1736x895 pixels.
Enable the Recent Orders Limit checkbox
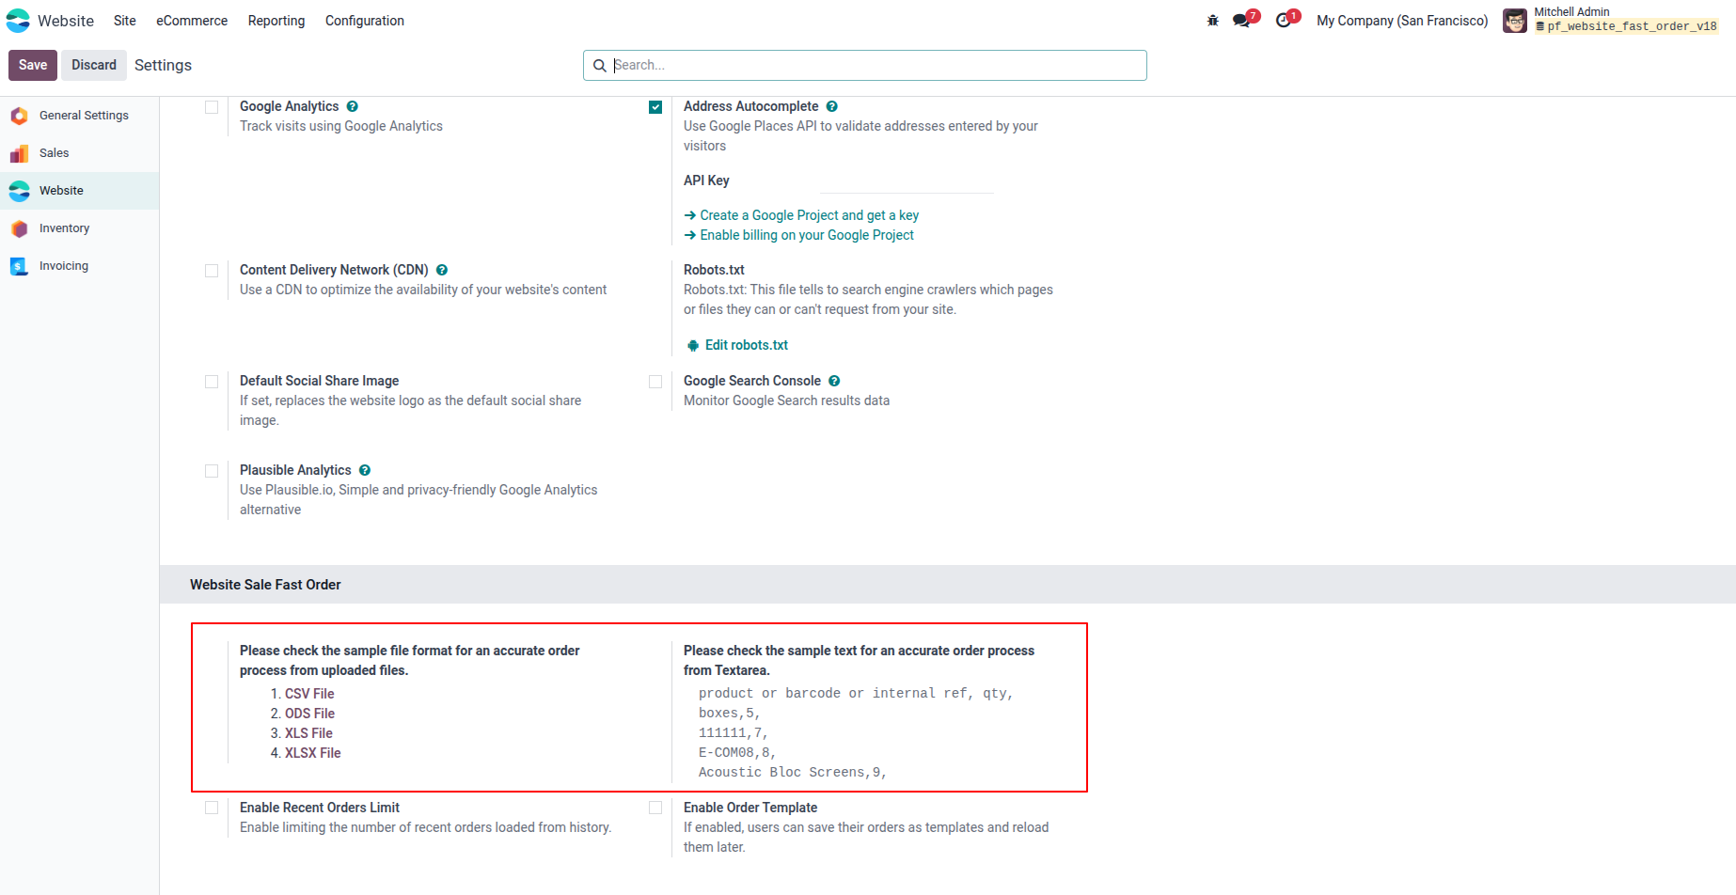pos(212,808)
